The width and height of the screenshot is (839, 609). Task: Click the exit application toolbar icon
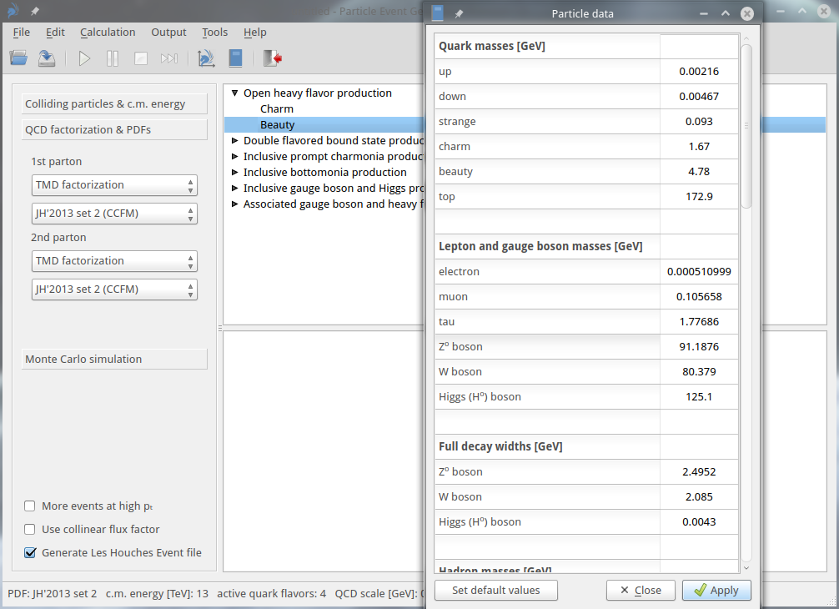(272, 58)
